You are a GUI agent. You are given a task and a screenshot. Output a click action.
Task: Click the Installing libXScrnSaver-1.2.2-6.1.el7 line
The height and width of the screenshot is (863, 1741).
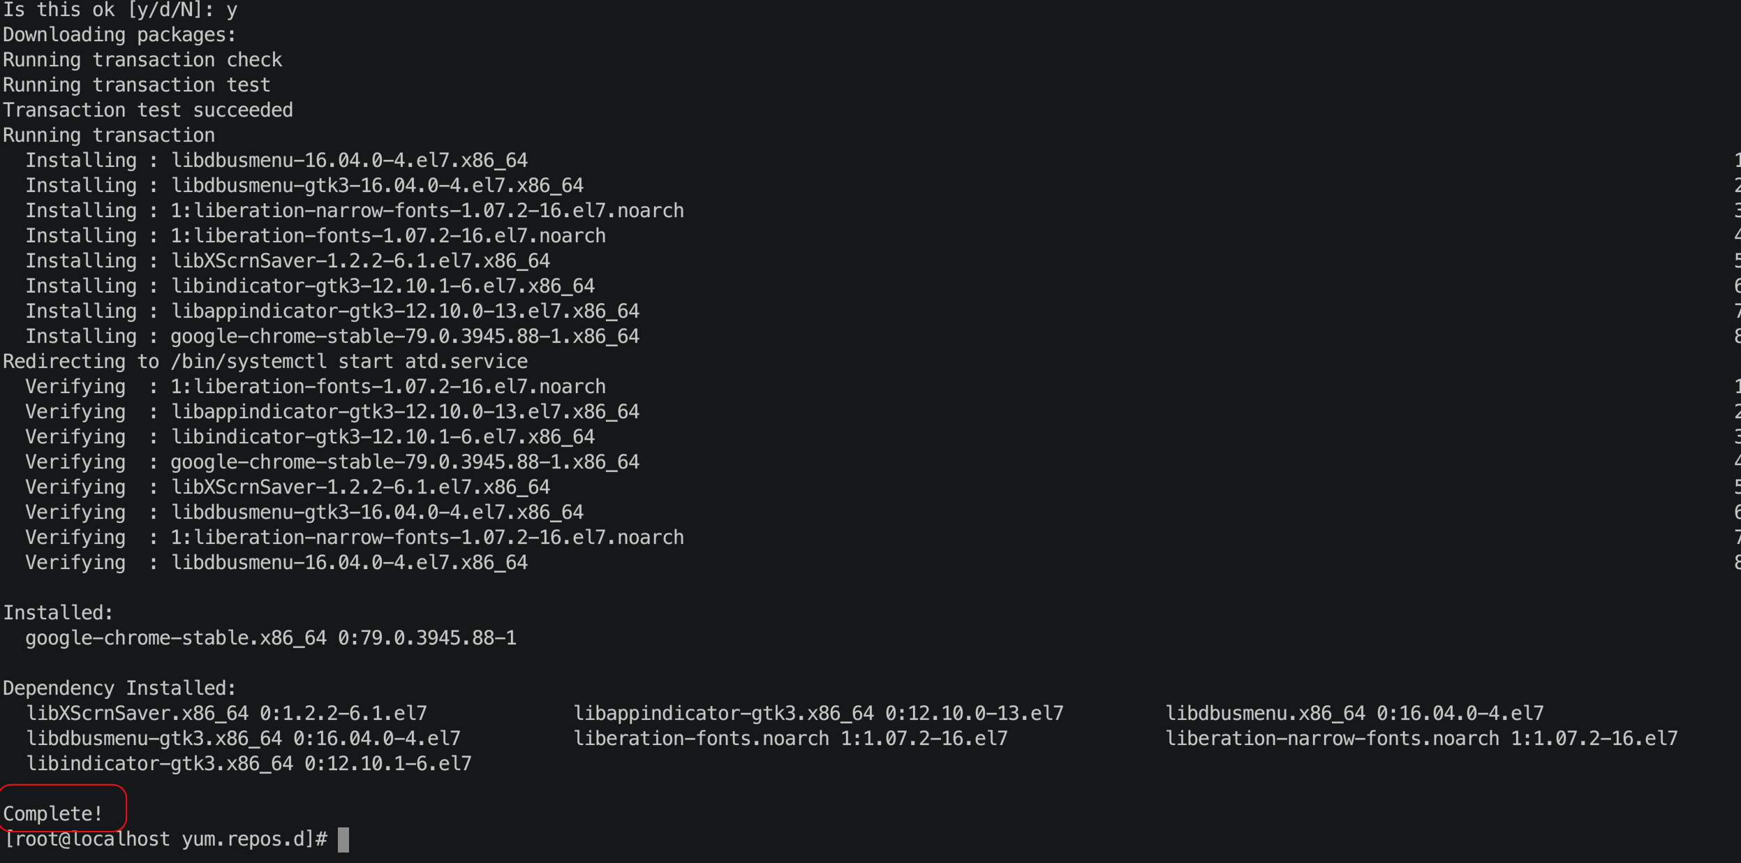pos(288,261)
